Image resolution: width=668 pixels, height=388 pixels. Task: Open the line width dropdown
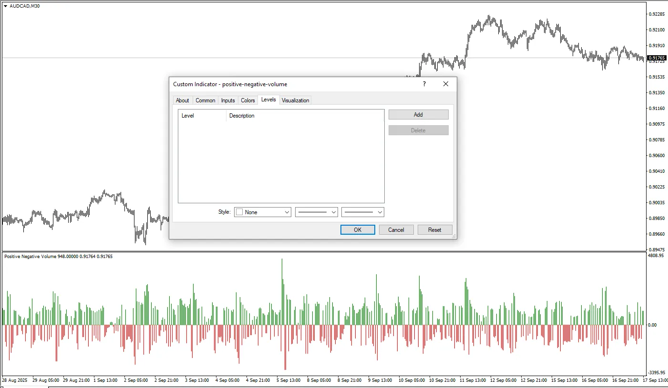tap(363, 212)
